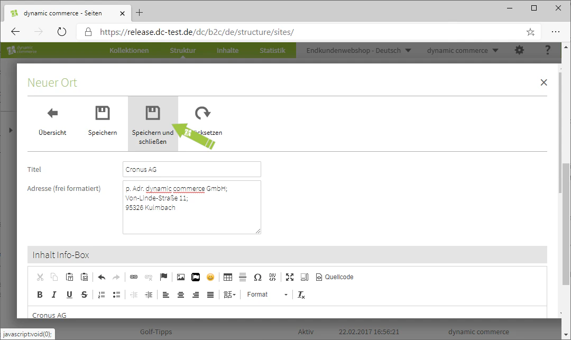Insert horizontal line icon
Viewport: 571px width, 340px height.
tap(243, 277)
